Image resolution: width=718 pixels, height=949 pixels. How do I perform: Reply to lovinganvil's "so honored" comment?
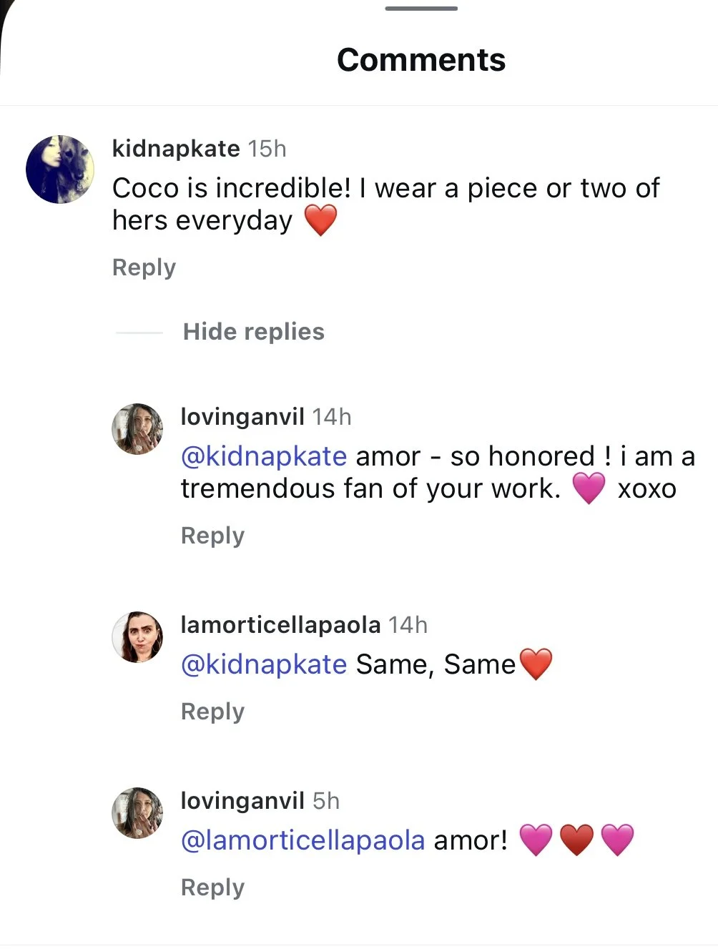[212, 536]
